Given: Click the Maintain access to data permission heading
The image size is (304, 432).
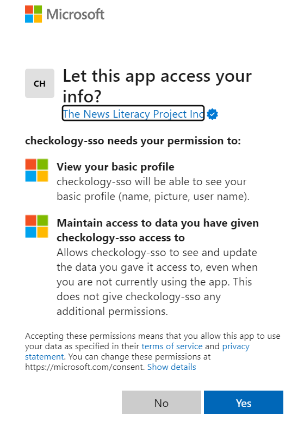Looking at the screenshot, I should coord(158,230).
